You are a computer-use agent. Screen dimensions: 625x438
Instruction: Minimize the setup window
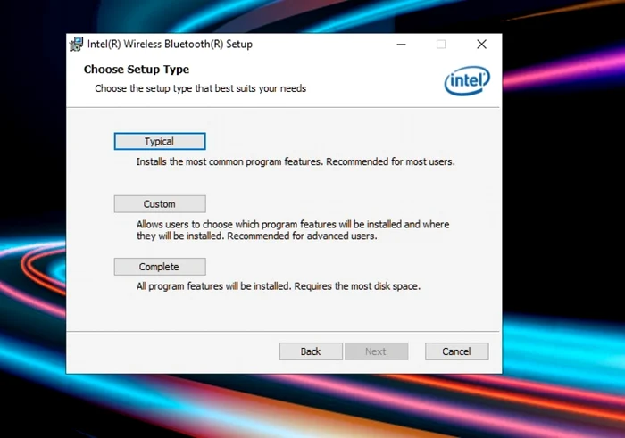[x=402, y=45]
